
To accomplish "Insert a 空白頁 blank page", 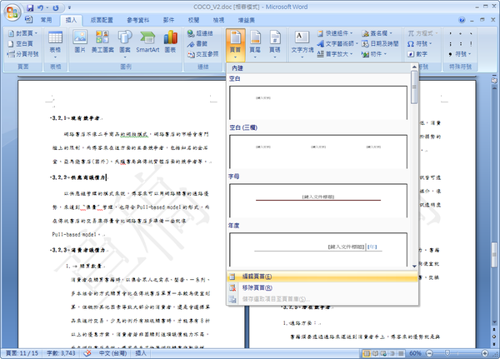I will 20,43.
